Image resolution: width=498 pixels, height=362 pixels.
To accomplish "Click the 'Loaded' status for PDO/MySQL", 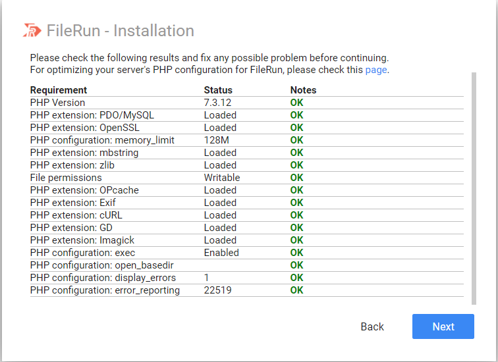I will (x=220, y=115).
